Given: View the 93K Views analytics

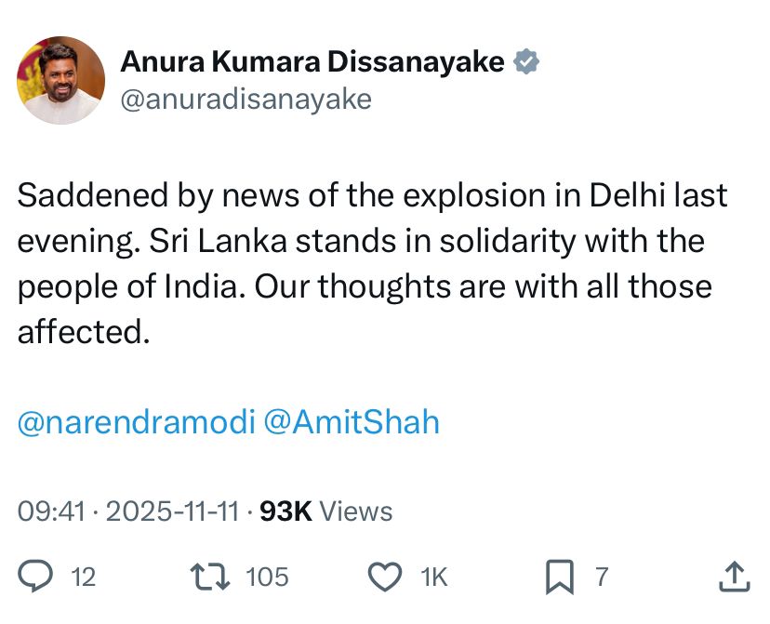Looking at the screenshot, I should [325, 511].
